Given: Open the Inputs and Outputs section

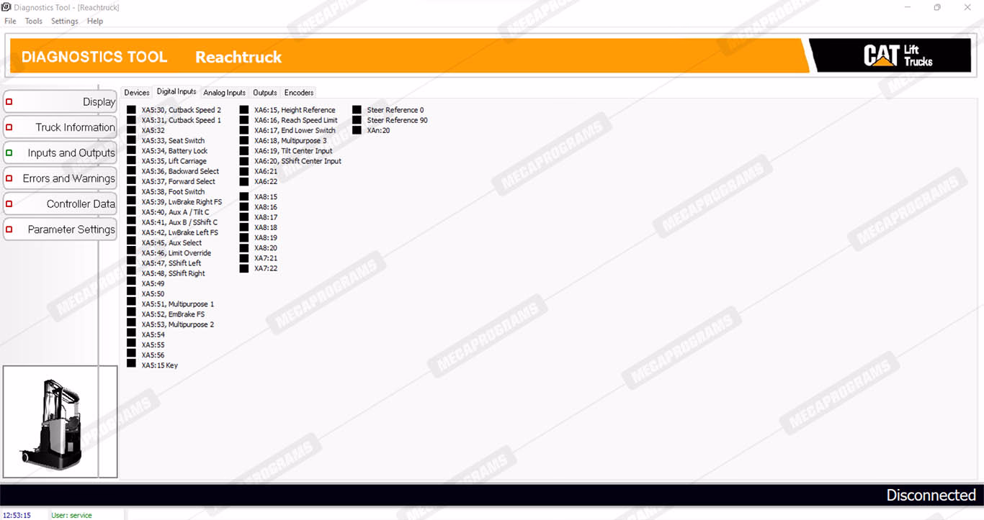Looking at the screenshot, I should point(60,153).
